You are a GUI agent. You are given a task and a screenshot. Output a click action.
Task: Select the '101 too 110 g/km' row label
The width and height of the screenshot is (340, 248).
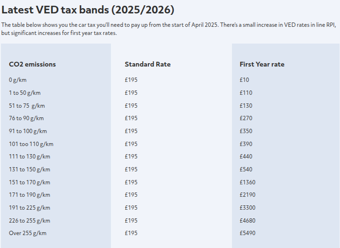pos(31,144)
